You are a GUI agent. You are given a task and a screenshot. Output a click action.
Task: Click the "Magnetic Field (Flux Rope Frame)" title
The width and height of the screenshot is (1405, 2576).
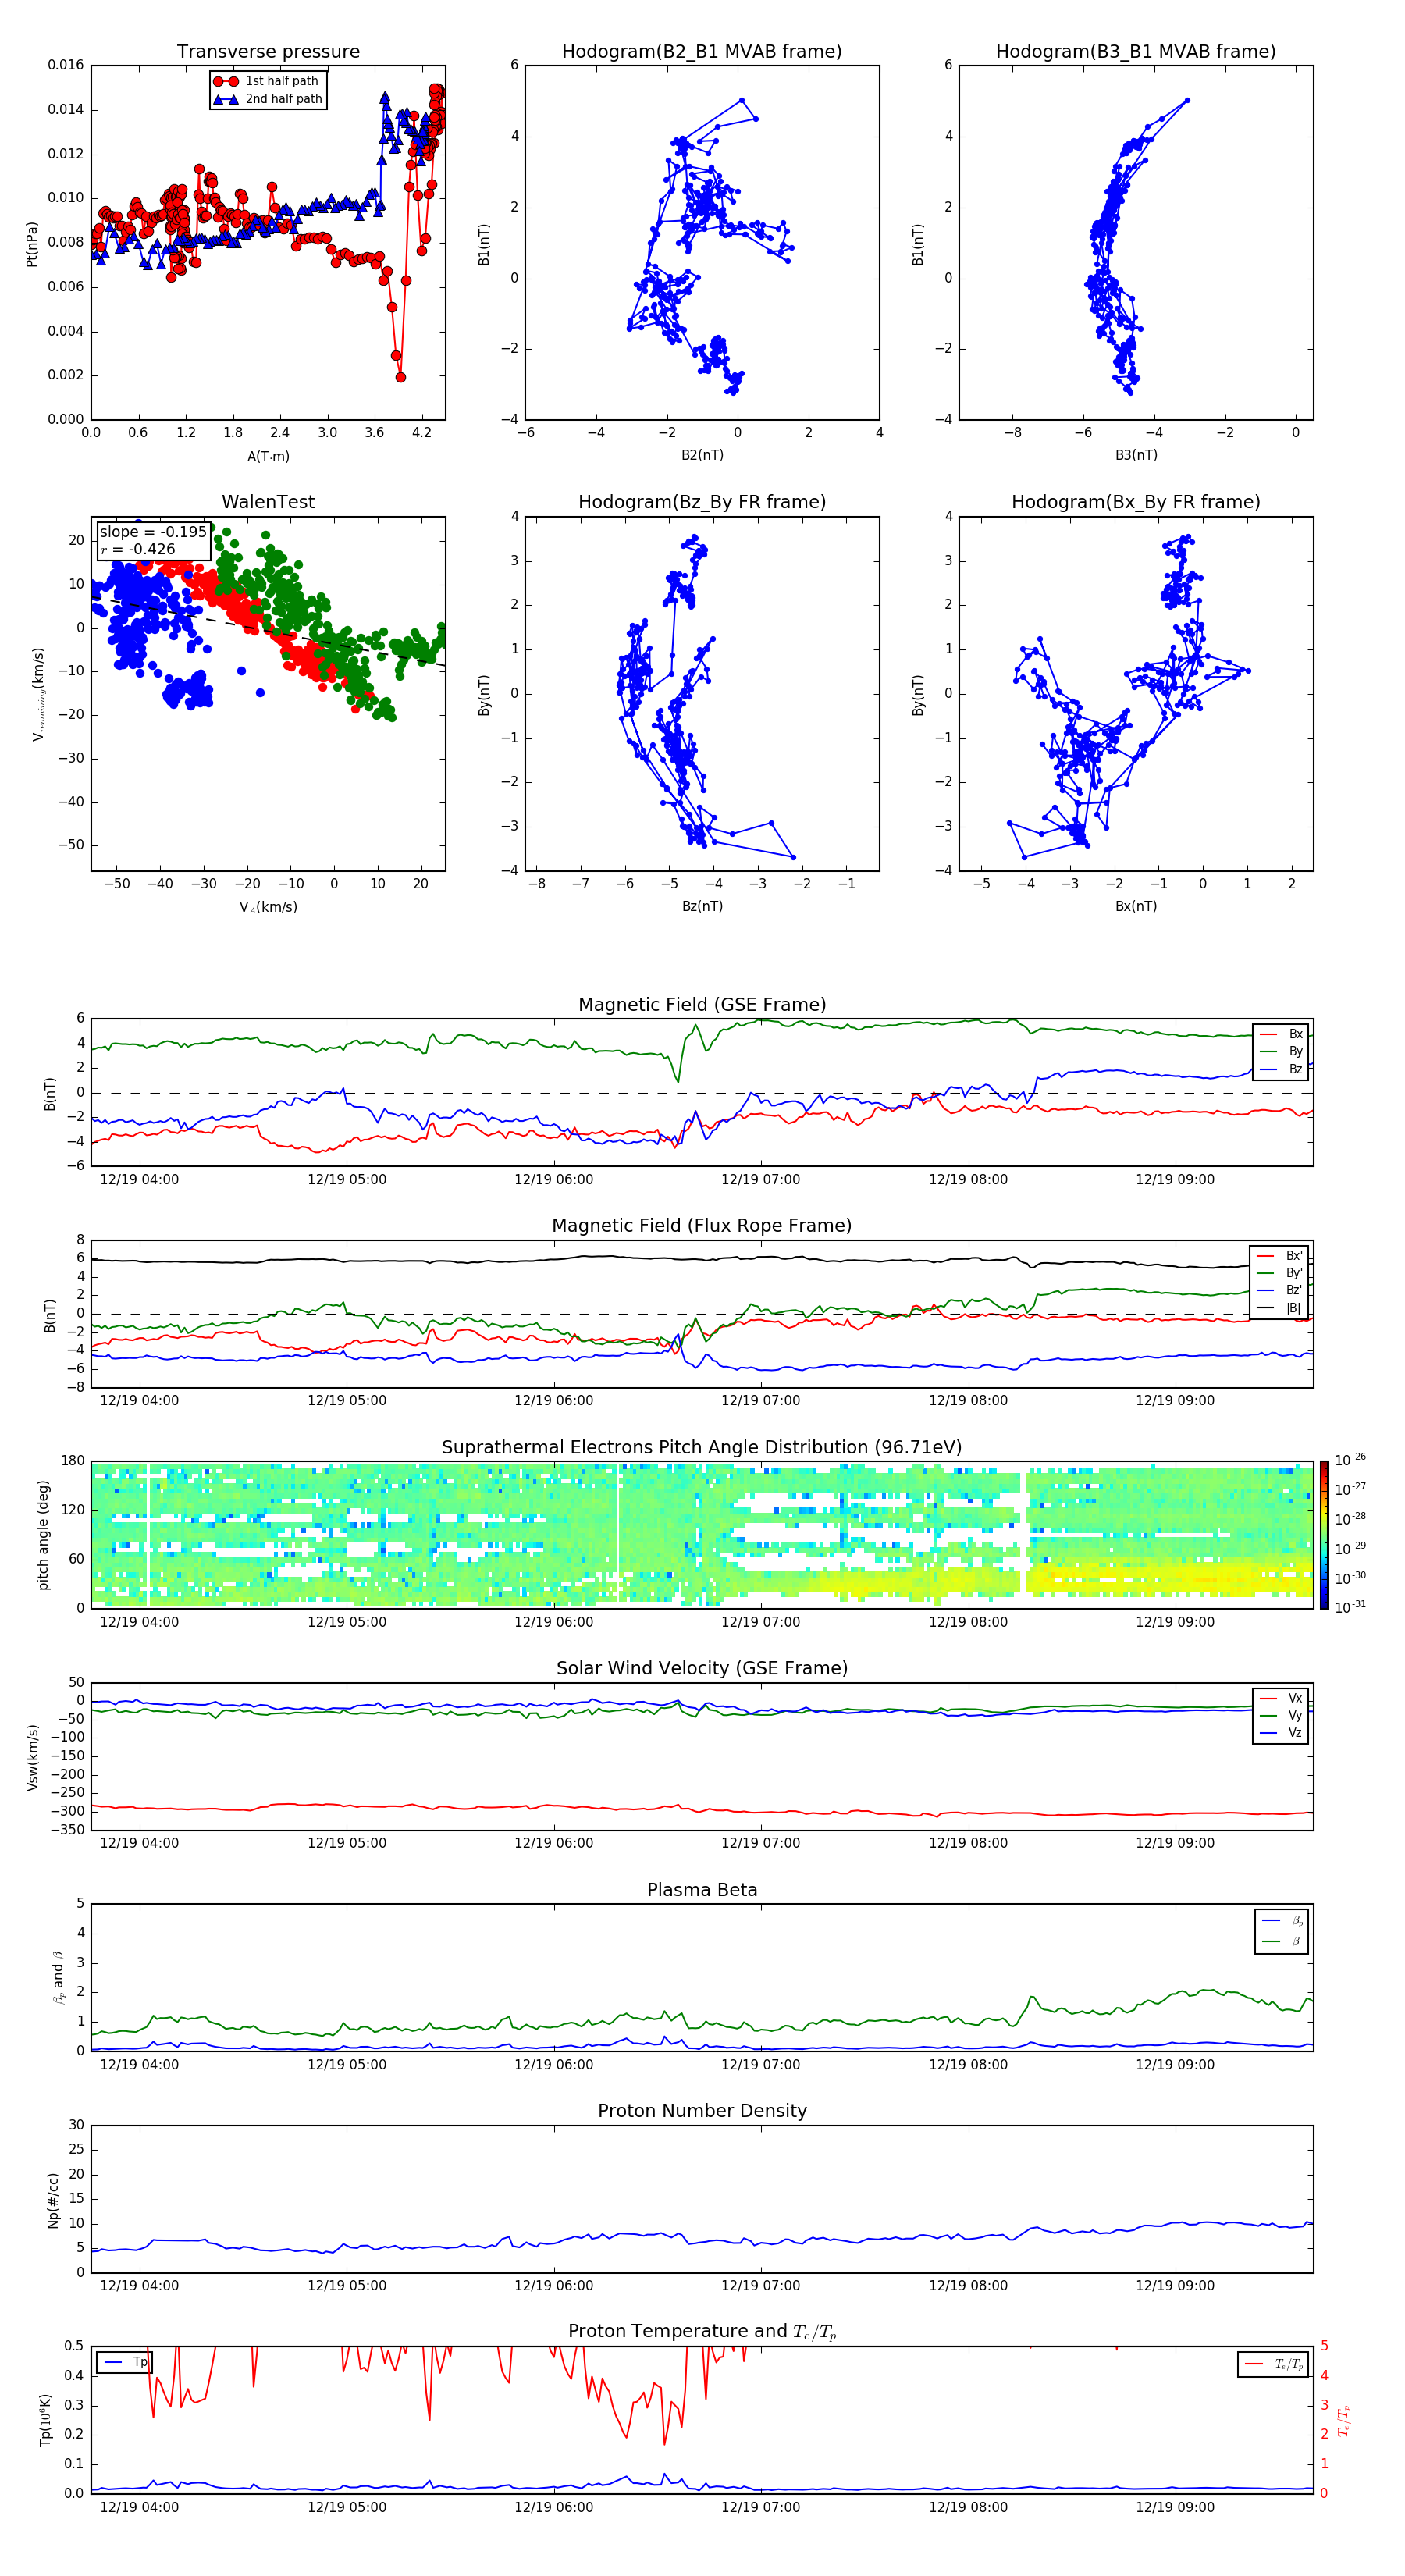point(702,1225)
